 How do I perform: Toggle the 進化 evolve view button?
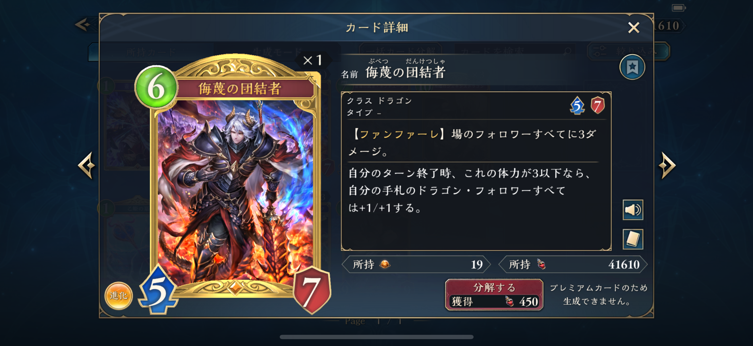[119, 296]
